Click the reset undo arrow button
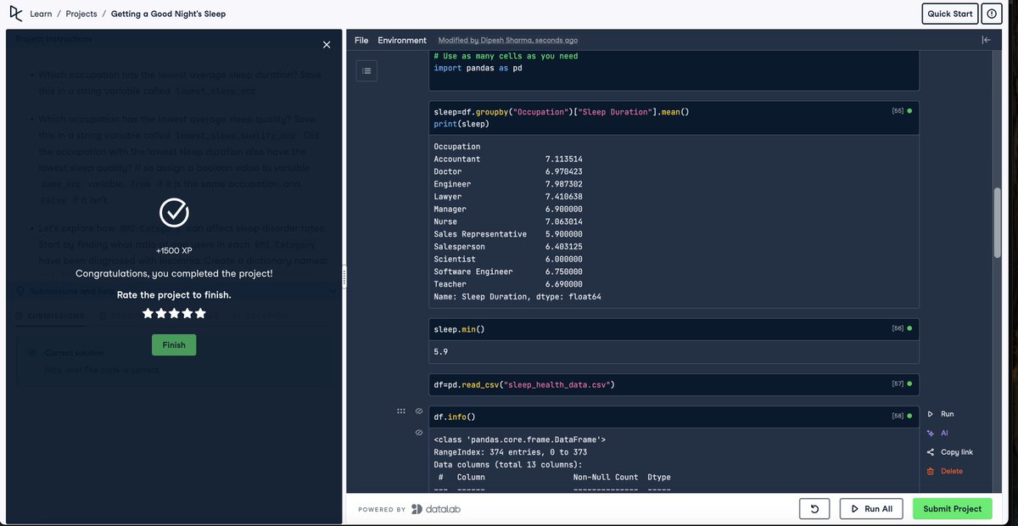 coord(814,509)
